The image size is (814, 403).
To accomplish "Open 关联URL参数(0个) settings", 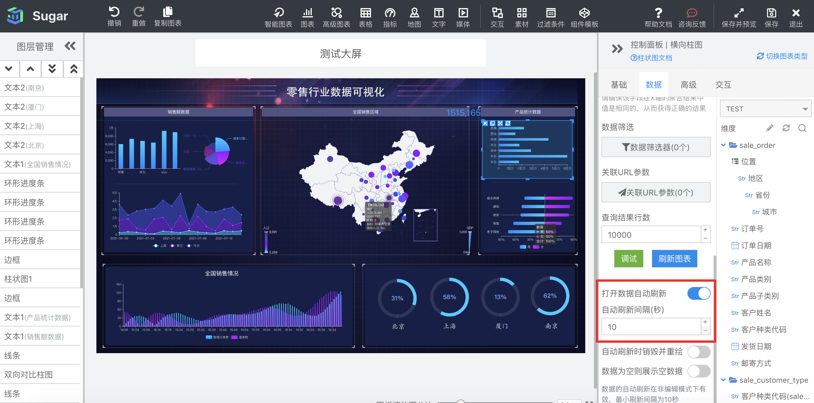I will 656,192.
